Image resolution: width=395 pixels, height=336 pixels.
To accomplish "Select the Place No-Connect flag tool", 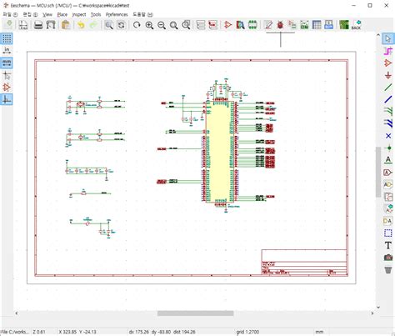I will [388, 136].
